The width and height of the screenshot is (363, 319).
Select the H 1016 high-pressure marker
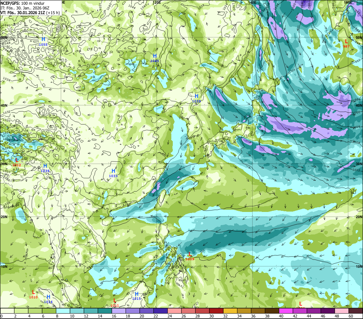pos(48,299)
